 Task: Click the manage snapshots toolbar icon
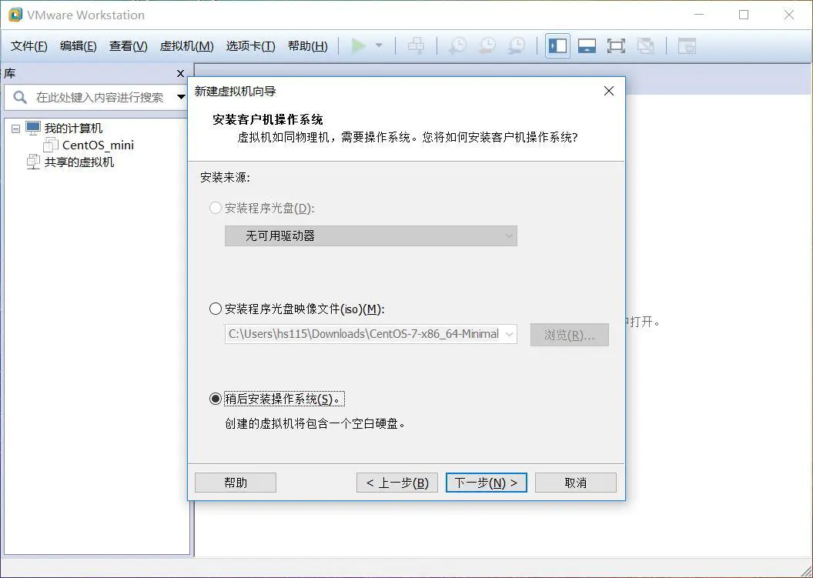[x=517, y=45]
